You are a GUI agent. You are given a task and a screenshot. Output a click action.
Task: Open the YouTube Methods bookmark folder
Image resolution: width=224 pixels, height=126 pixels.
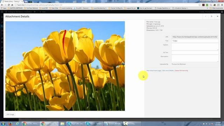pos(31,8)
